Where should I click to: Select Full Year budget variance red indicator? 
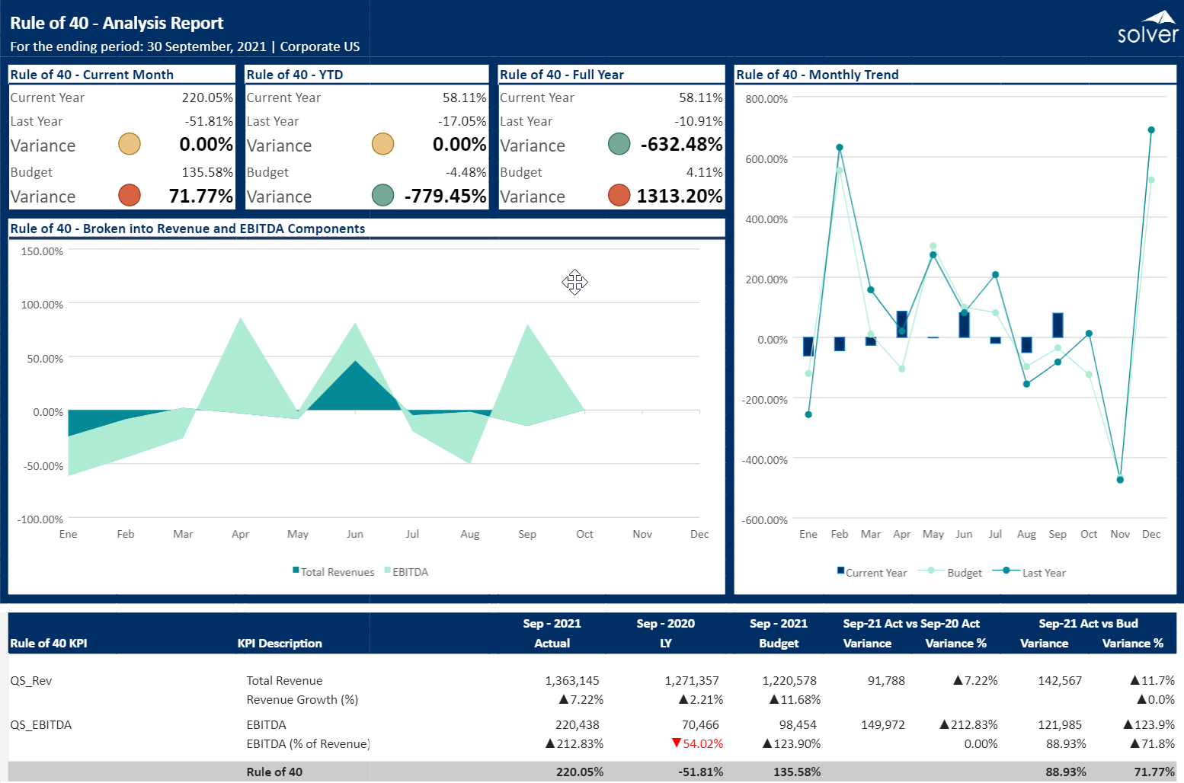[619, 196]
